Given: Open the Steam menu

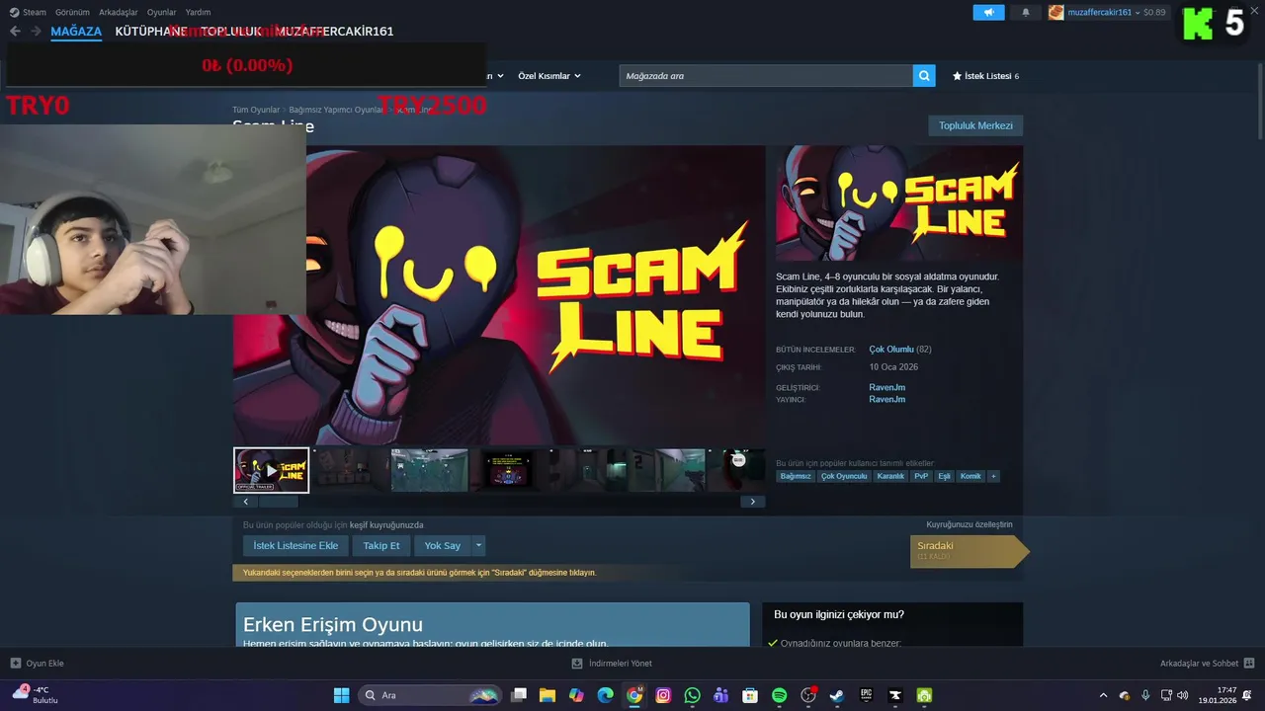Looking at the screenshot, I should point(28,12).
